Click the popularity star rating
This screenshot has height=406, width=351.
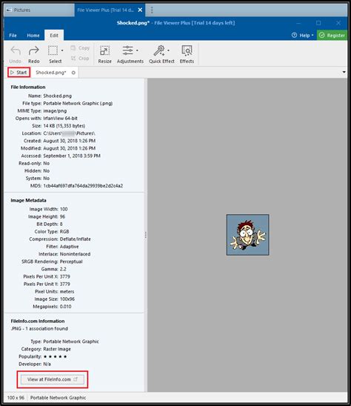pyautogui.click(x=55, y=356)
